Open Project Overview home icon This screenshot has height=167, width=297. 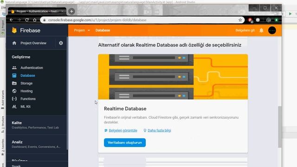tap(14, 43)
